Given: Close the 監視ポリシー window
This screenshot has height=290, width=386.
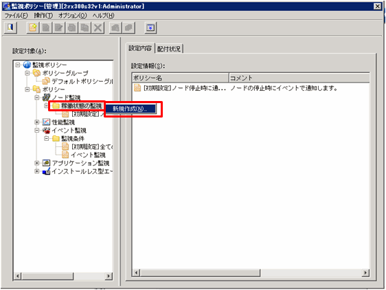Looking at the screenshot, I should (377, 6).
